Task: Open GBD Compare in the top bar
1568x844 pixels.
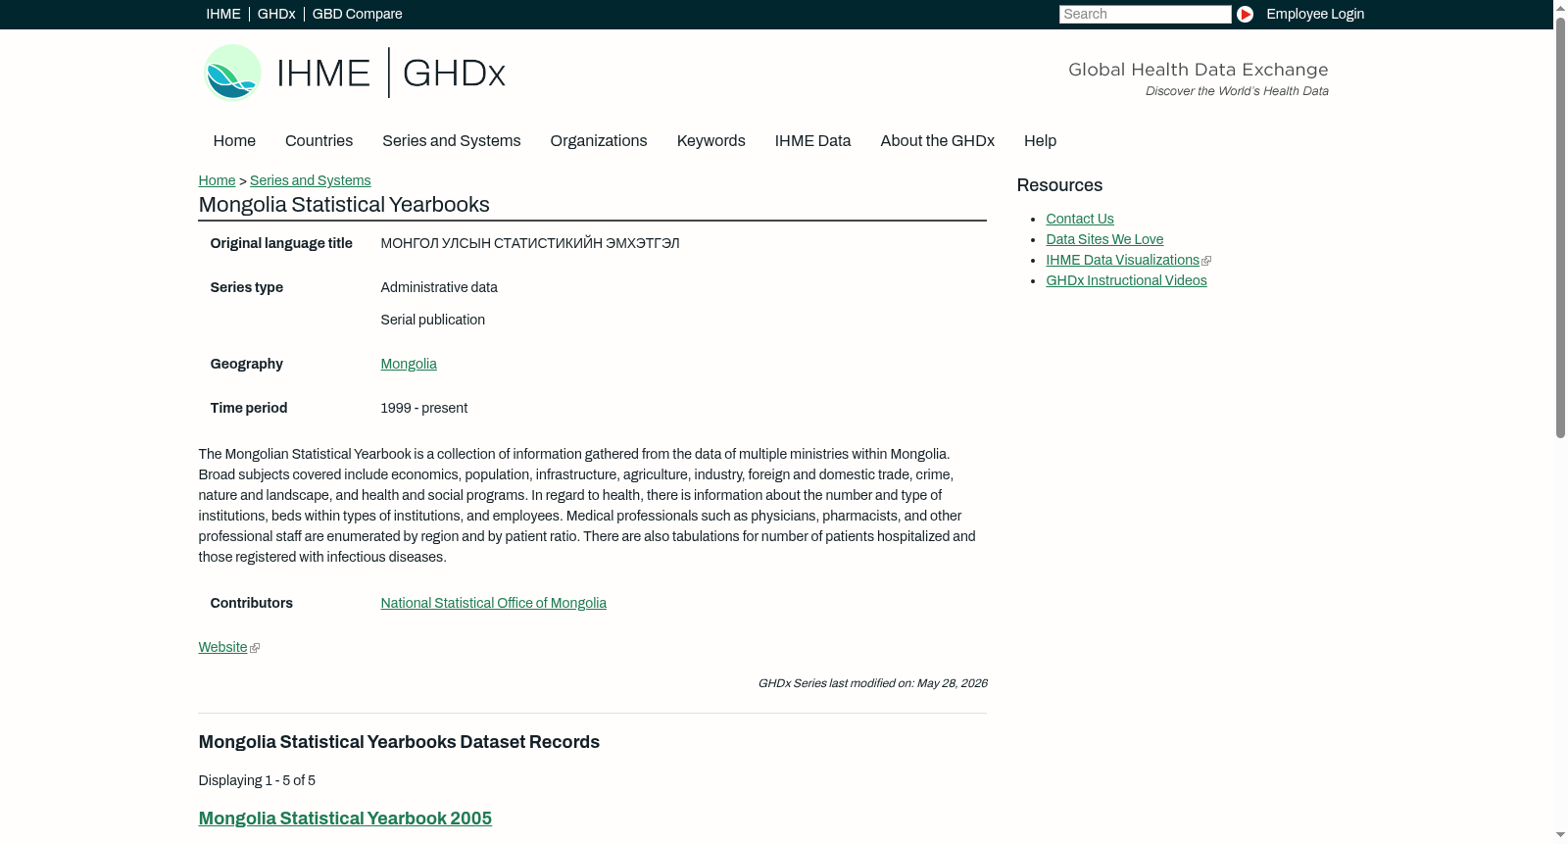Action: [358, 14]
